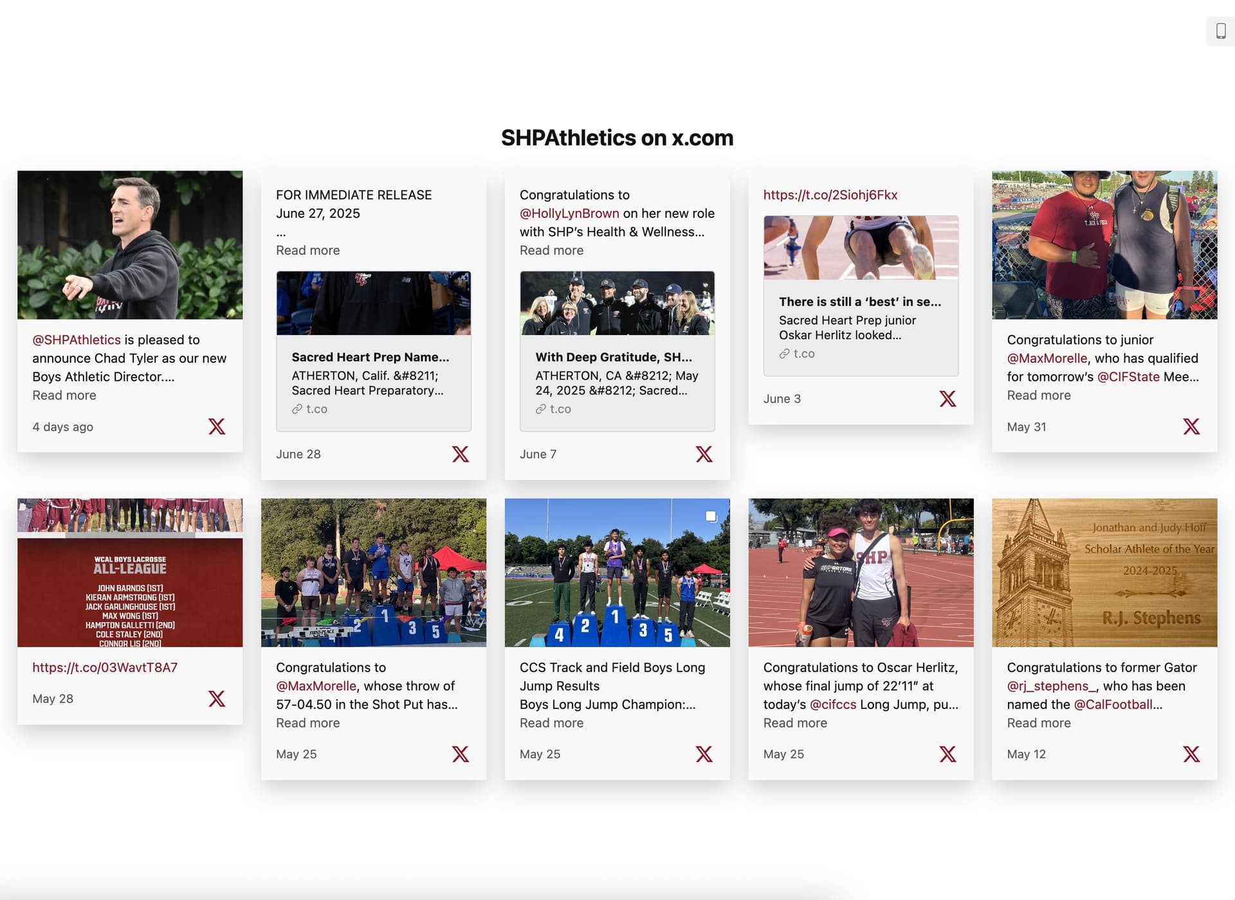The width and height of the screenshot is (1235, 900).
Task: Read more on Oscar Herlitz post
Action: coord(795,722)
